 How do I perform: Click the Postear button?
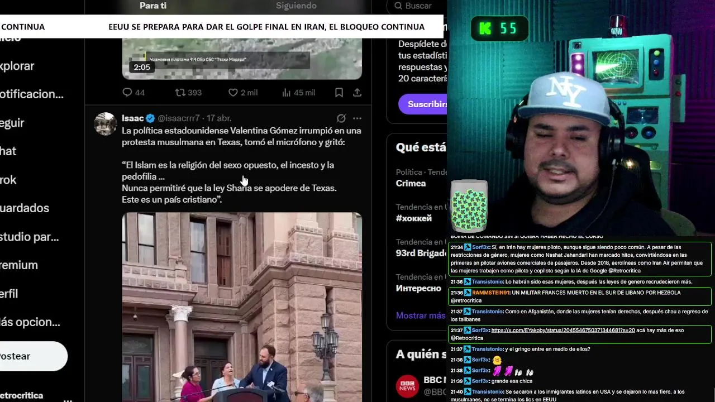click(34, 356)
